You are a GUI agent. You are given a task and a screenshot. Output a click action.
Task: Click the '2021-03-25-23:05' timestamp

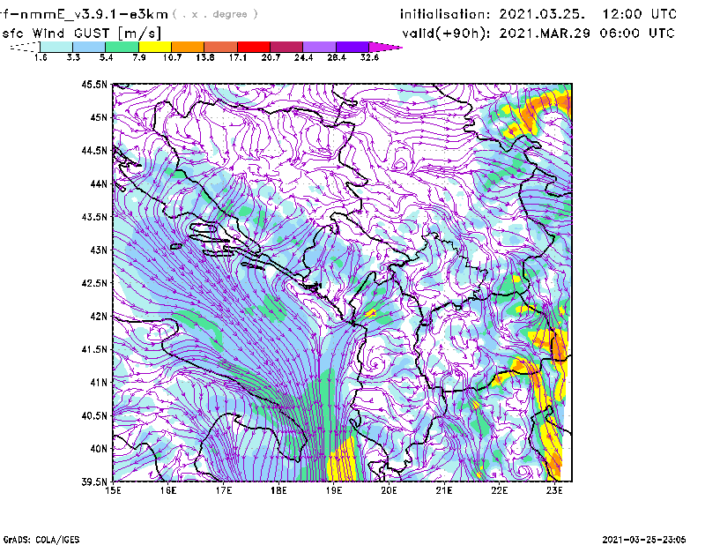[644, 540]
